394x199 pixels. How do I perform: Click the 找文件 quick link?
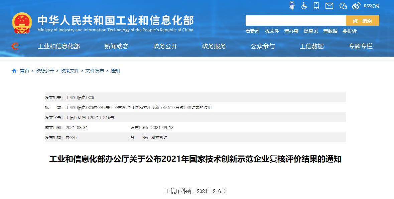pos(272,31)
